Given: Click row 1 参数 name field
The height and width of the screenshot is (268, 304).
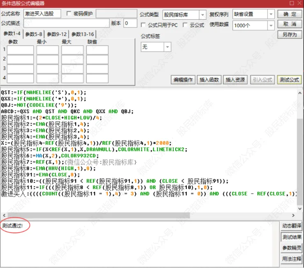Looking at the screenshot, I should point(20,50).
